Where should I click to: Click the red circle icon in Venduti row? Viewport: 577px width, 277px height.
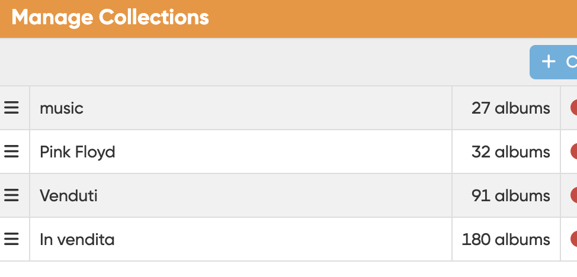574,195
